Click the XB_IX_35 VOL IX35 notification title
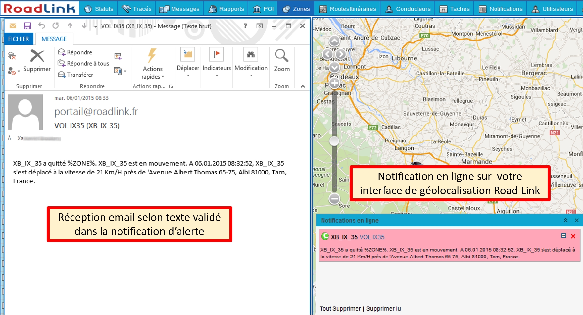 [357, 237]
